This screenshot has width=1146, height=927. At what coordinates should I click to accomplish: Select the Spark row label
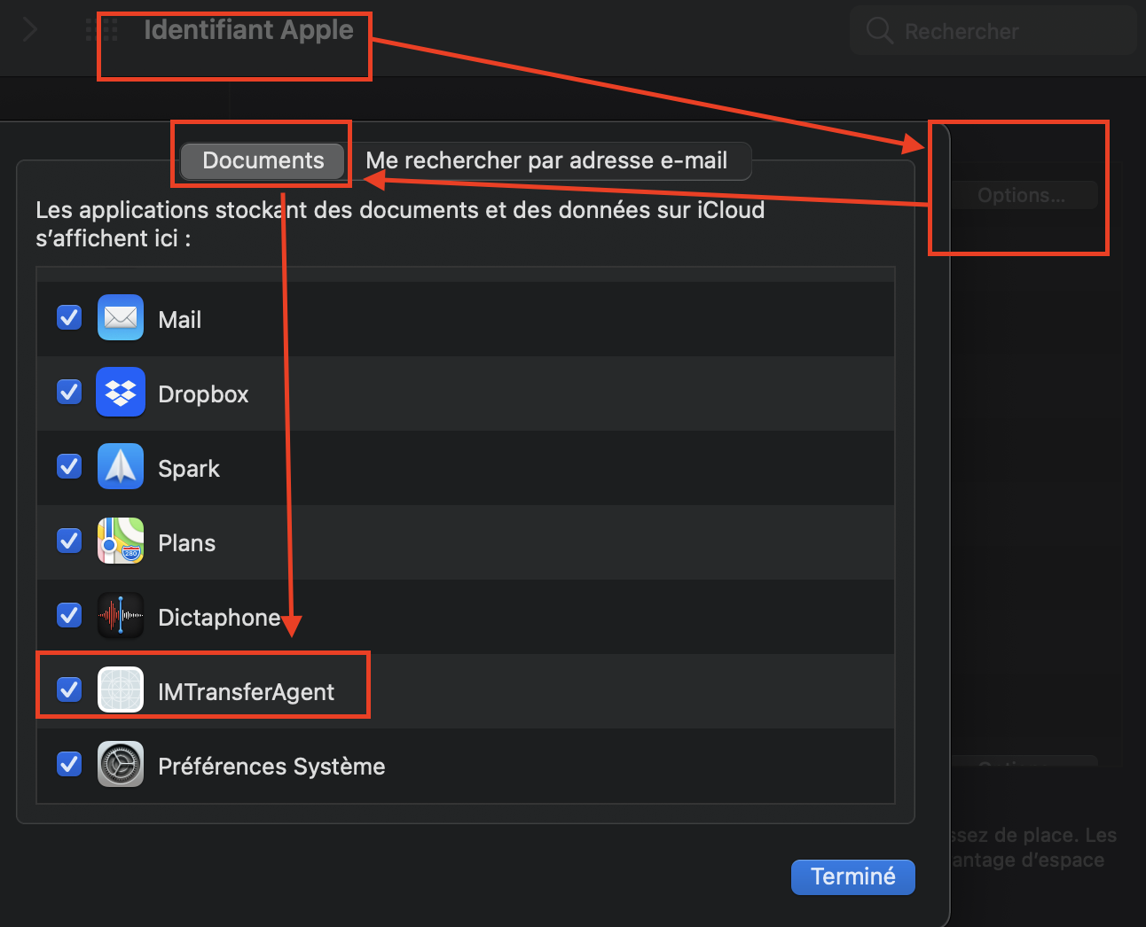189,469
